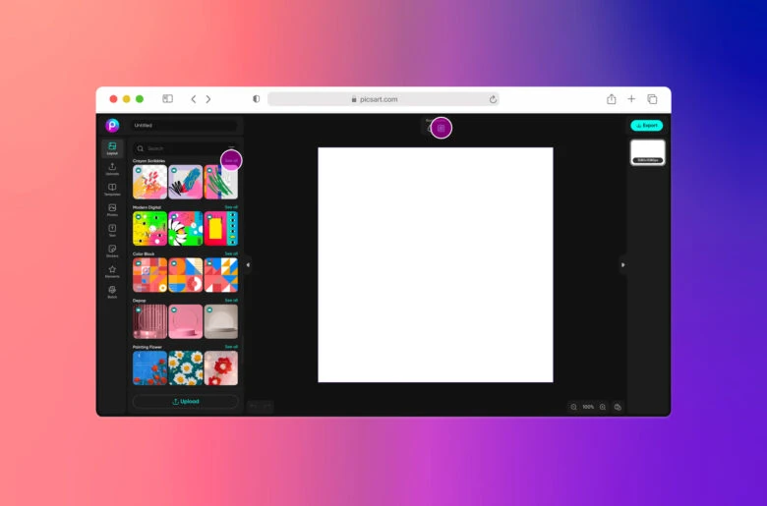Click the Untitled project name field
767x506 pixels.
[x=185, y=126]
